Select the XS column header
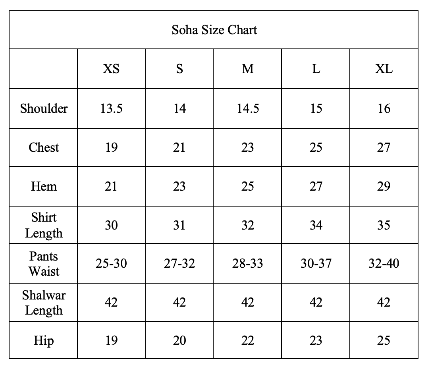This screenshot has width=430, height=369. tap(111, 69)
